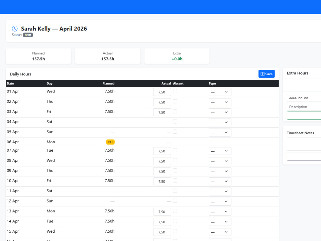Tick the Absent checkbox for 14 Apr
321x241 pixels.
point(175,221)
